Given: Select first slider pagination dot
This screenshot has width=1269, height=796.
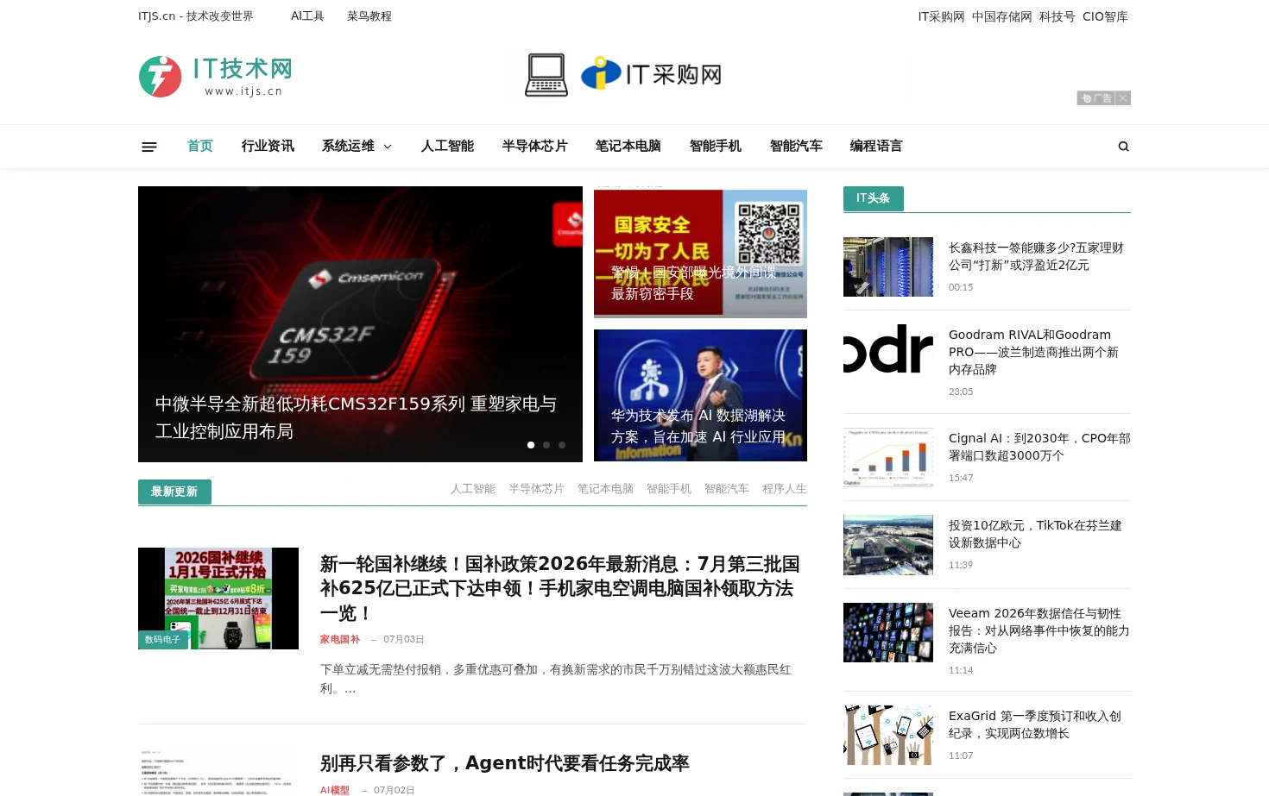Looking at the screenshot, I should [x=531, y=445].
